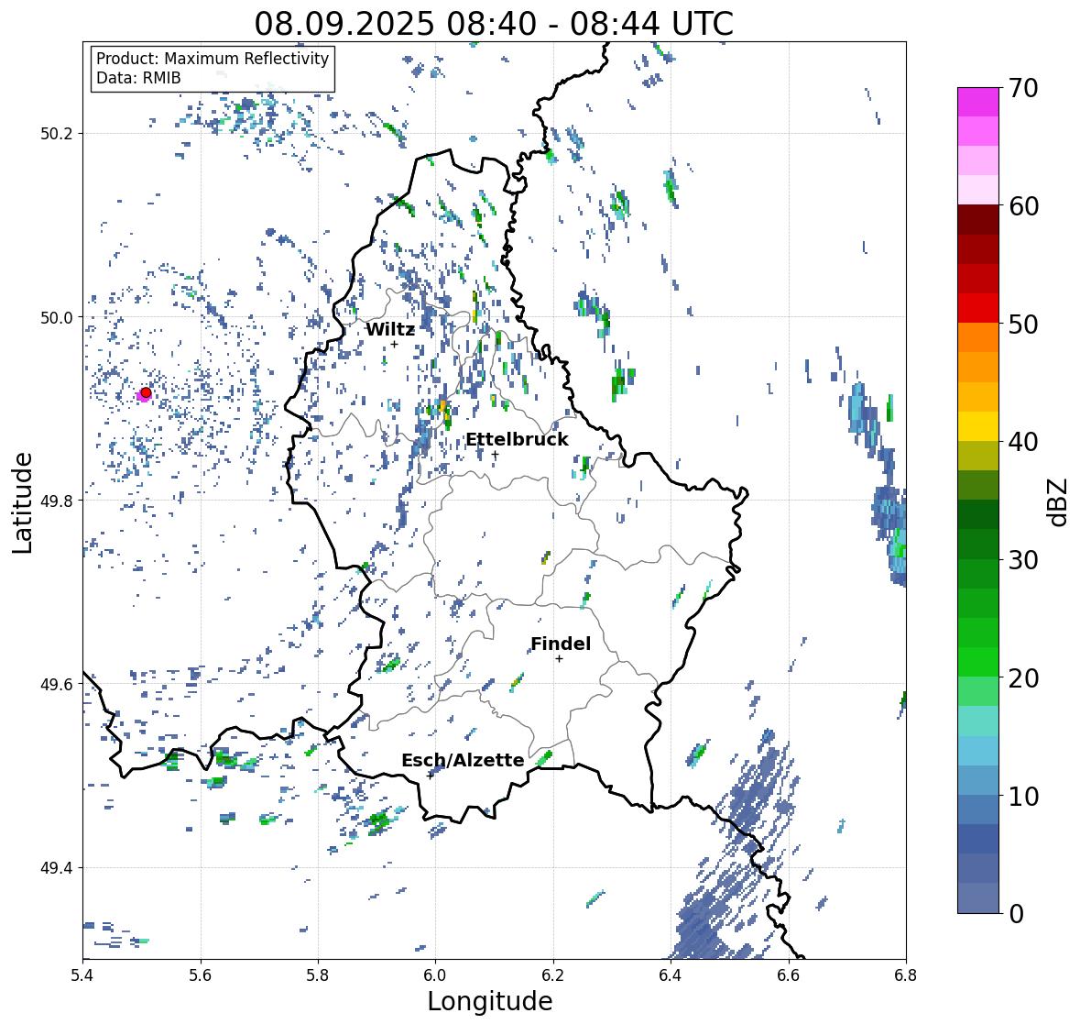Click the colorbar tick value 30

(1023, 560)
